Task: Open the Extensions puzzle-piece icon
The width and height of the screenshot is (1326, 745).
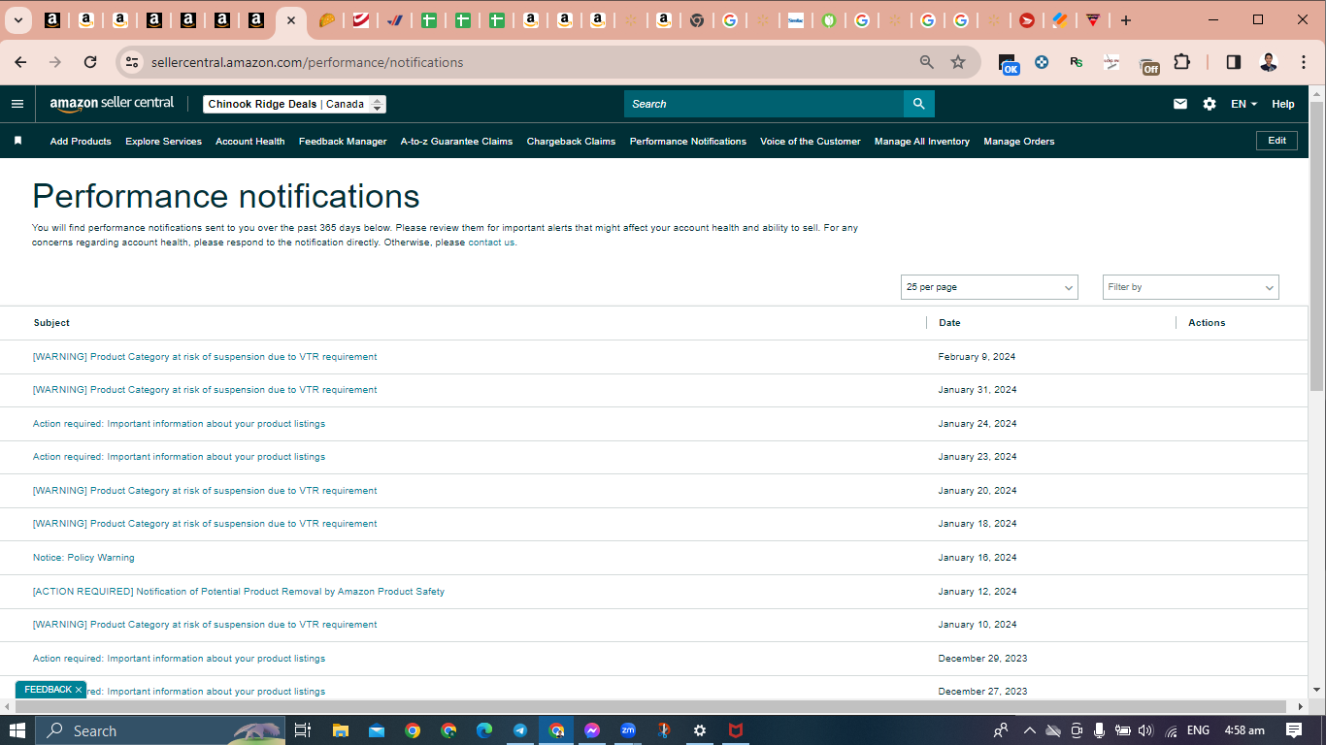Action: coord(1181,62)
